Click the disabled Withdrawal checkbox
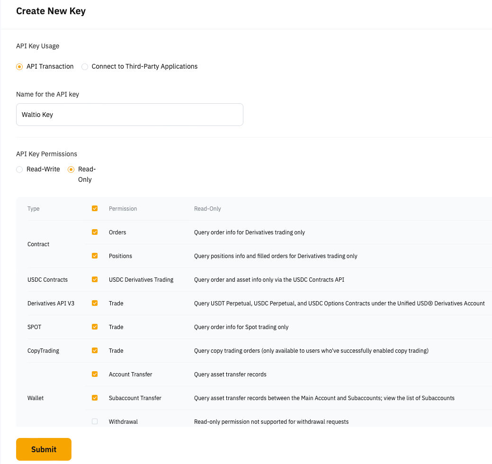Viewport: 492px width, 464px height. pyautogui.click(x=95, y=421)
